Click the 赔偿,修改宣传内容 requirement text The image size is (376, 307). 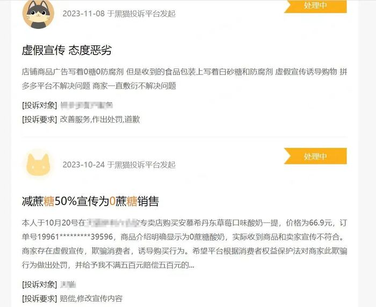(x=91, y=298)
